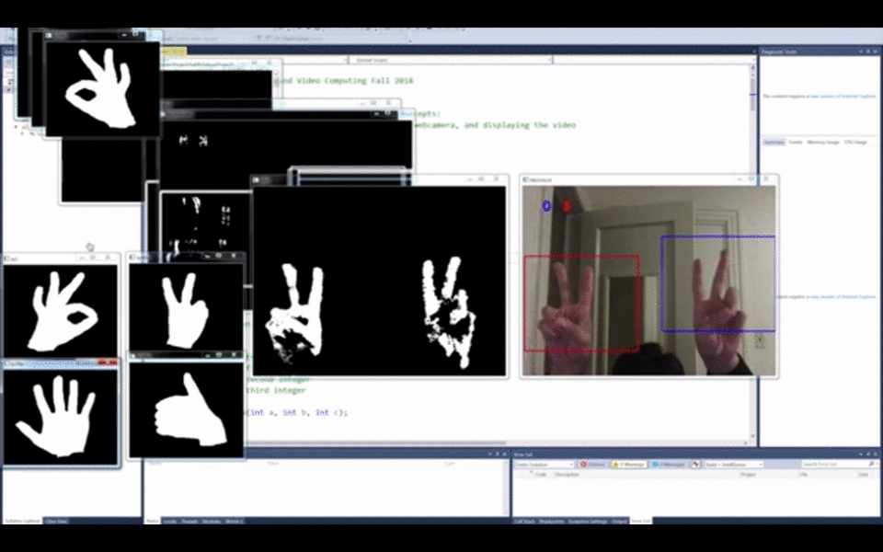Switch to the Call Stack tab

tap(525, 521)
